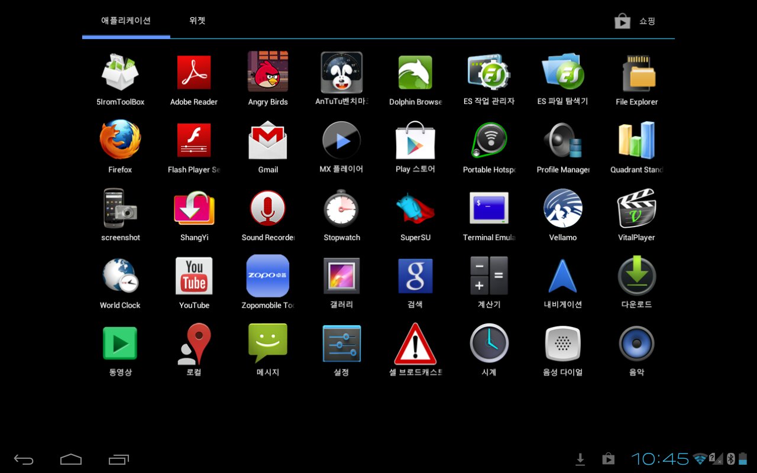Switch to 위젯 widgets tab
Screen dimensions: 757x473
(198, 21)
